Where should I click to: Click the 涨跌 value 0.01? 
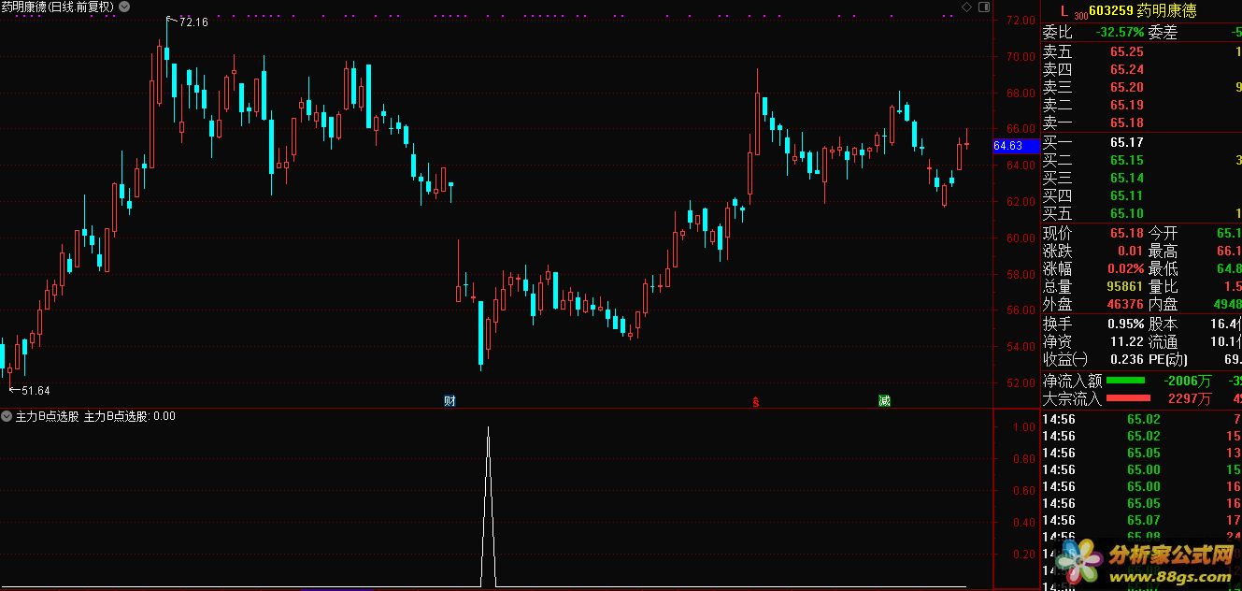pos(1130,251)
